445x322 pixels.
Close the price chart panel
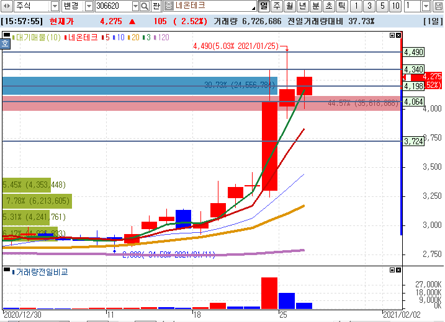[x=398, y=35]
